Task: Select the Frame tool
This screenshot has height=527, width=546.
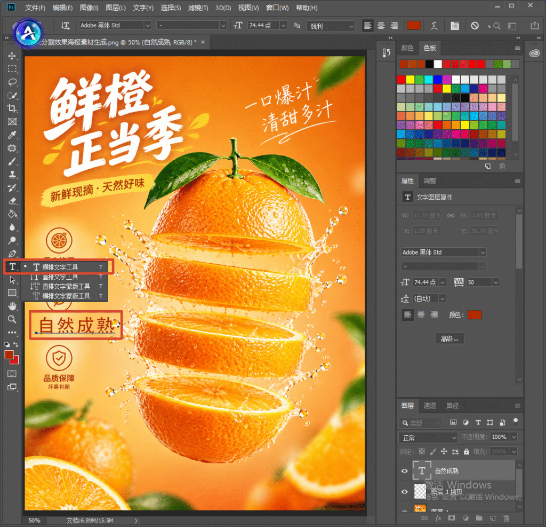Action: (12, 122)
